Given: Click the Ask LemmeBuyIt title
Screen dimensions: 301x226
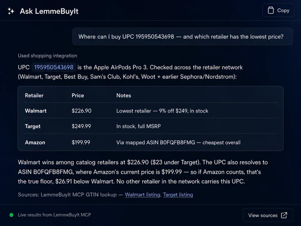Looking at the screenshot, I should pos(49,11).
